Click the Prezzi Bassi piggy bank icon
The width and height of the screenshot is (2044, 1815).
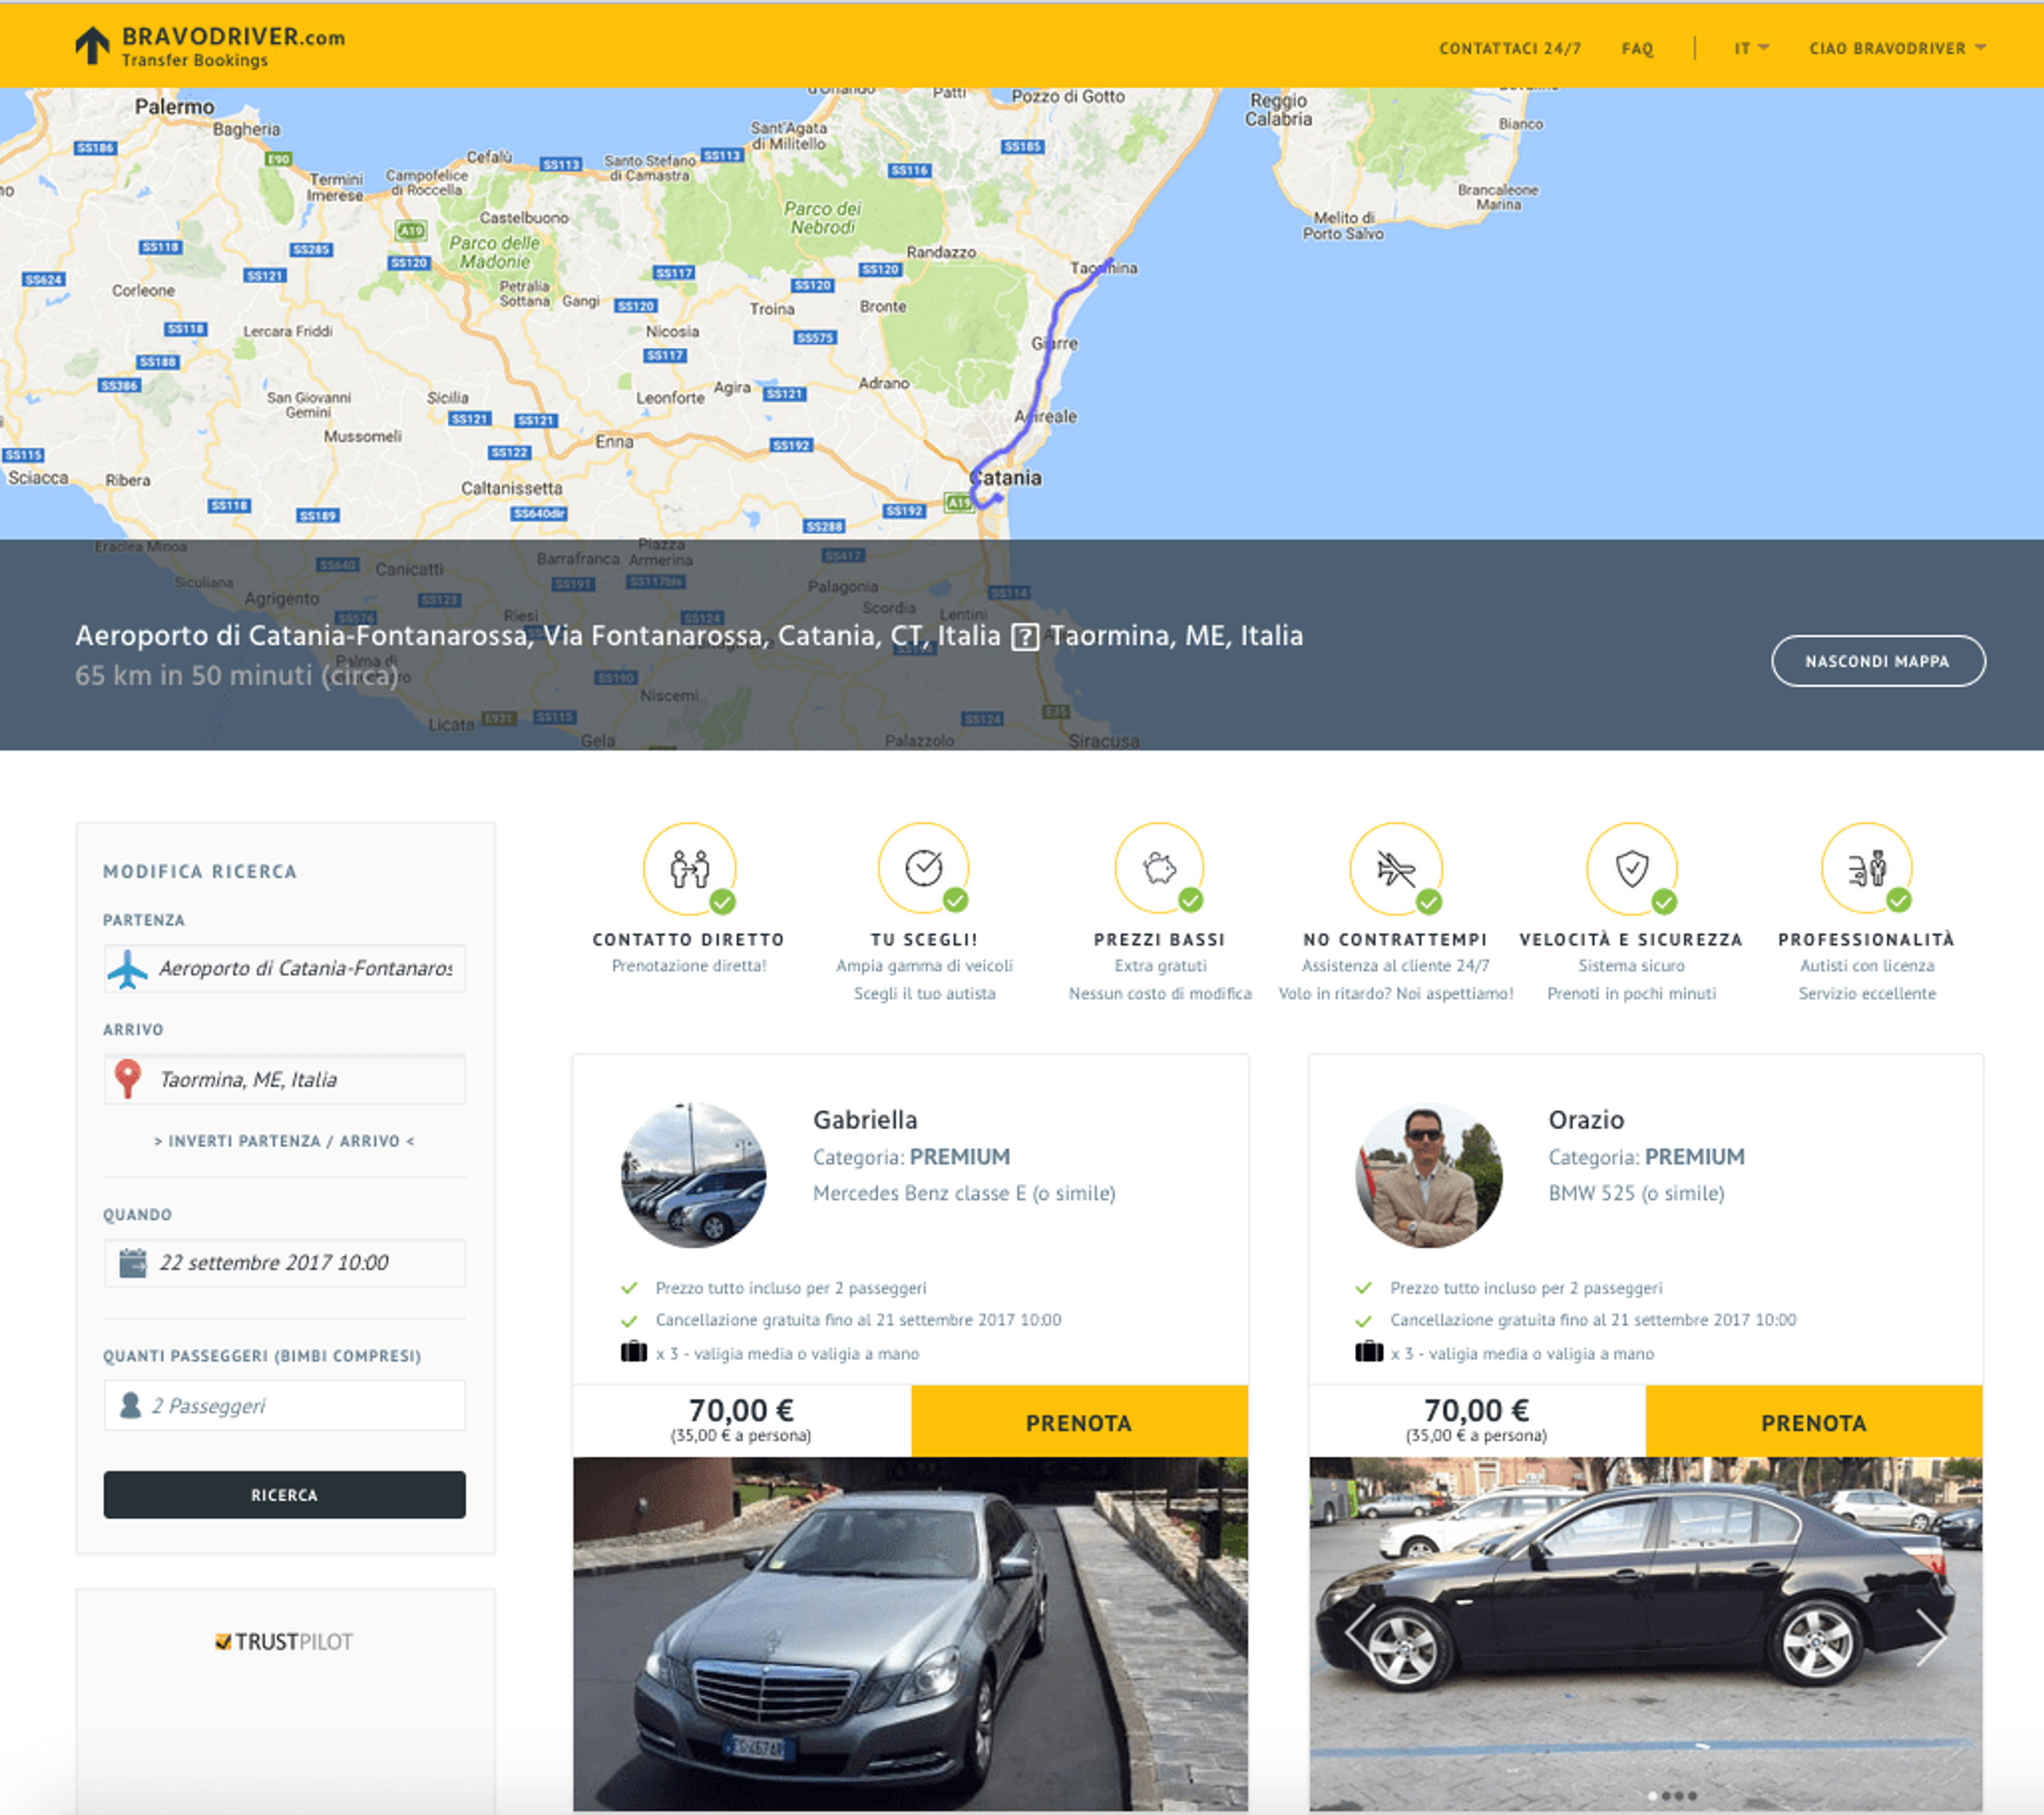1160,868
